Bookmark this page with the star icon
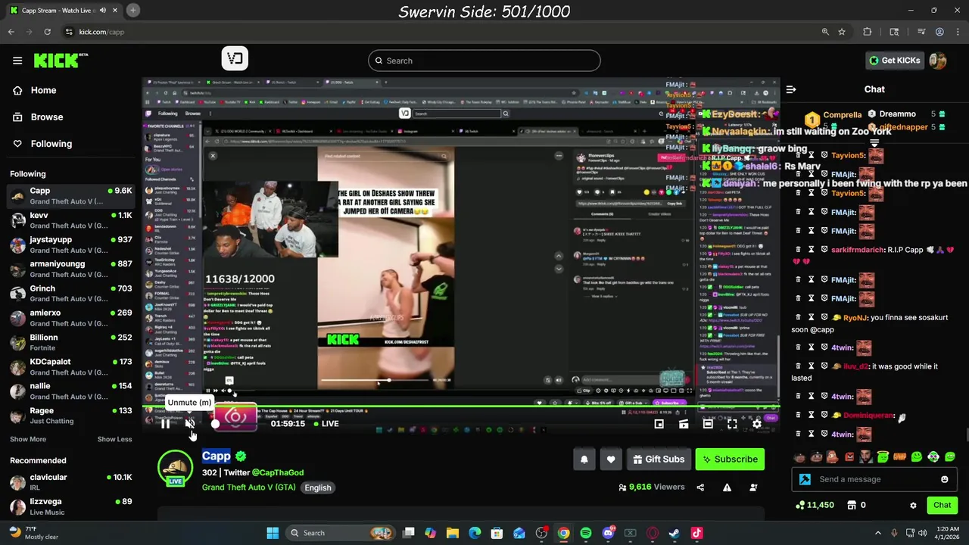Screen dimensions: 969x545 [842, 32]
